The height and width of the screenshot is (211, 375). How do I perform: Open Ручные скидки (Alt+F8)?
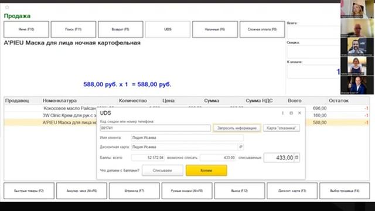coord(187,191)
